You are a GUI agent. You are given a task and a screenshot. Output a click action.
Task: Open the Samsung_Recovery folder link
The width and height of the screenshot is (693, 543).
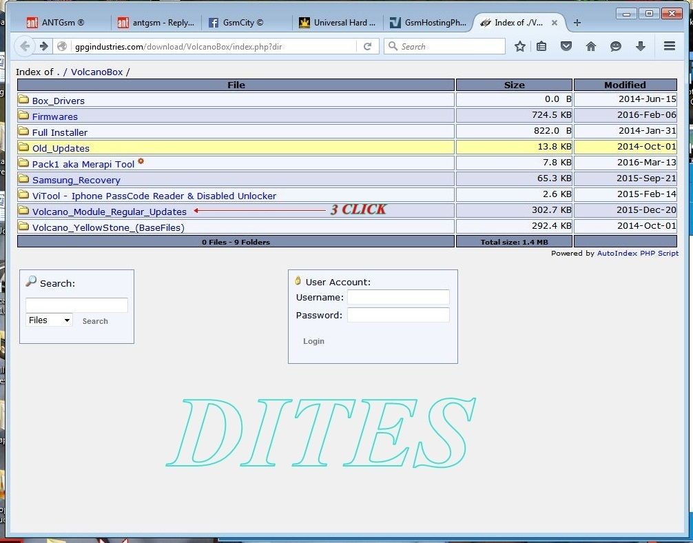coord(76,181)
